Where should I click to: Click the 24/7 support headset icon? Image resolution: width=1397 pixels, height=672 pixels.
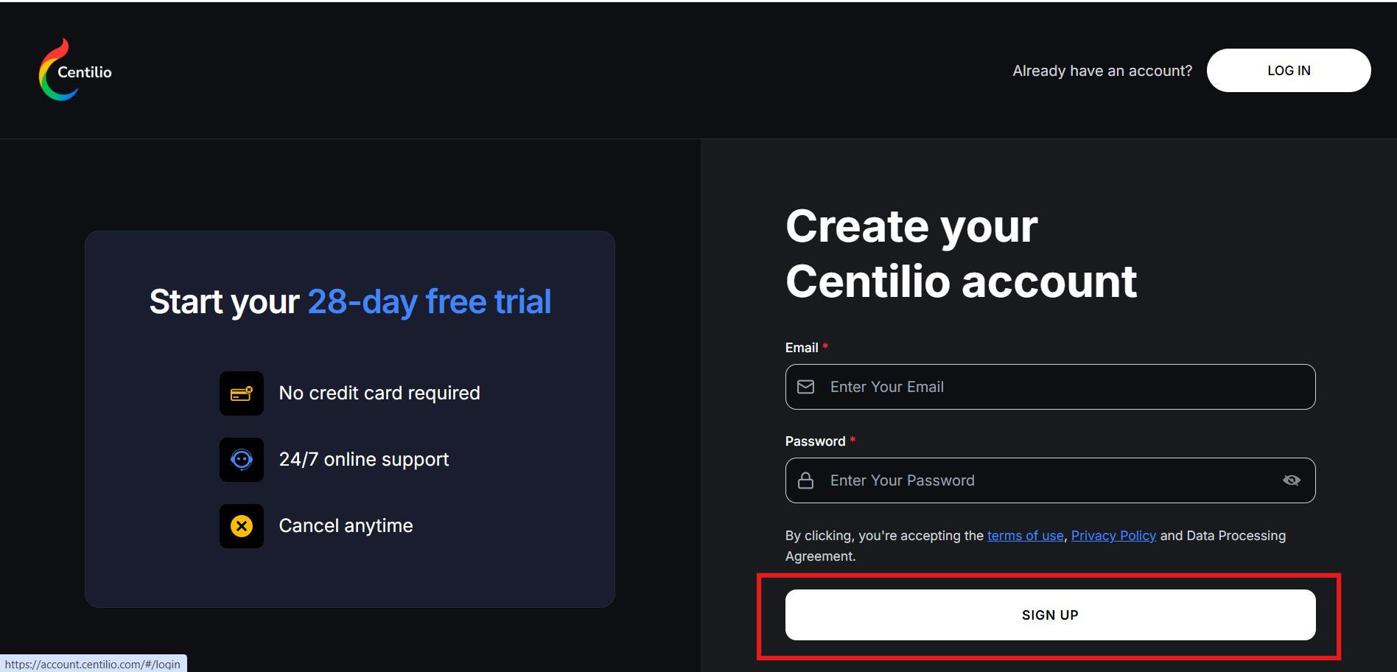pyautogui.click(x=242, y=459)
